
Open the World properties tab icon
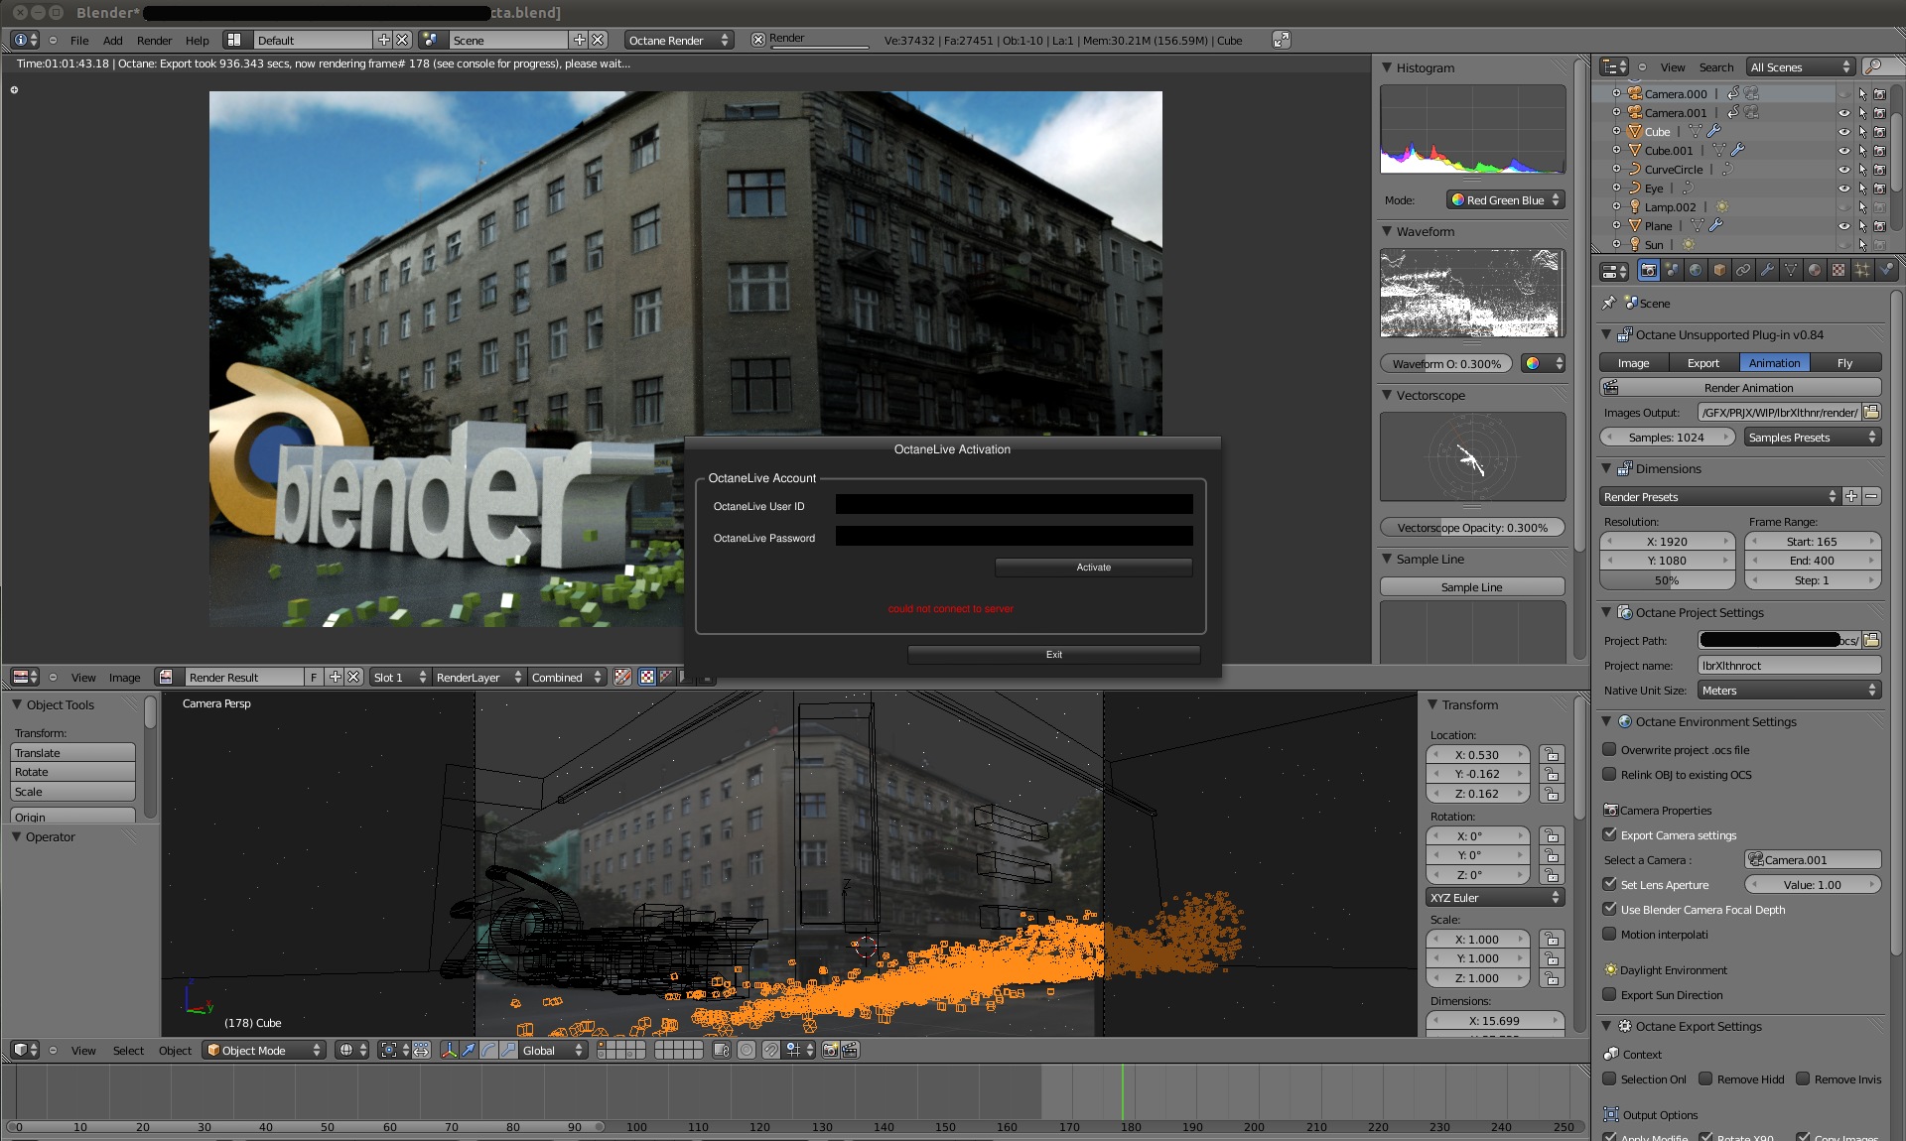point(1696,270)
